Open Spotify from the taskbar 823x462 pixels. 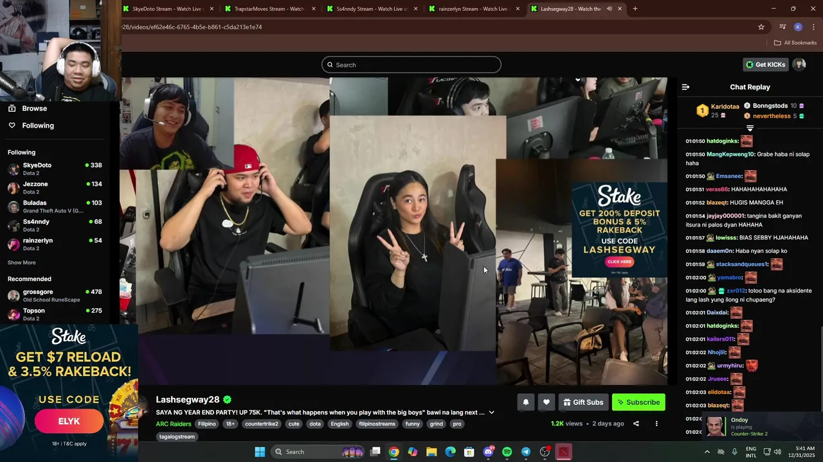pyautogui.click(x=507, y=452)
